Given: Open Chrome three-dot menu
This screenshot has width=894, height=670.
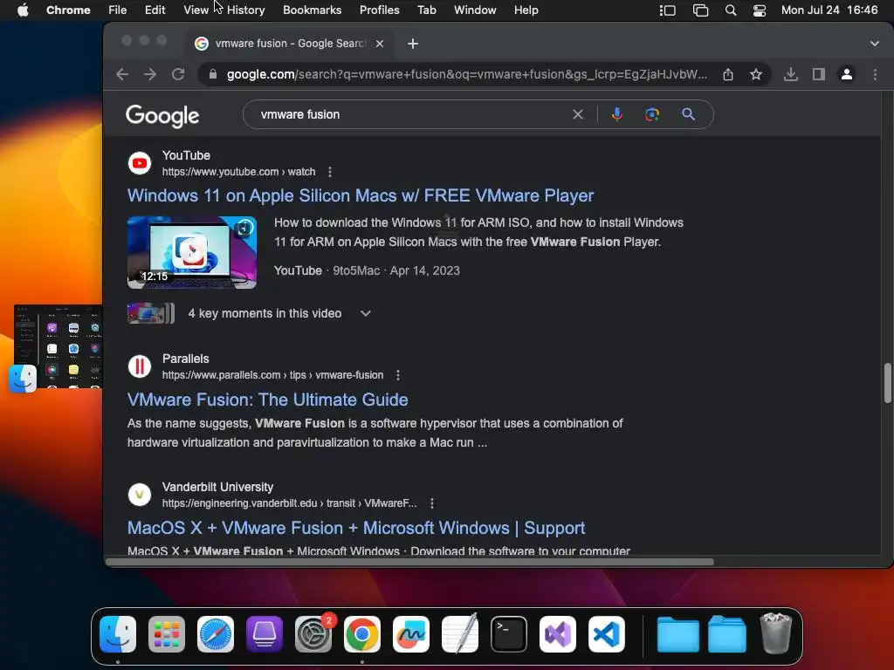Looking at the screenshot, I should (x=875, y=74).
